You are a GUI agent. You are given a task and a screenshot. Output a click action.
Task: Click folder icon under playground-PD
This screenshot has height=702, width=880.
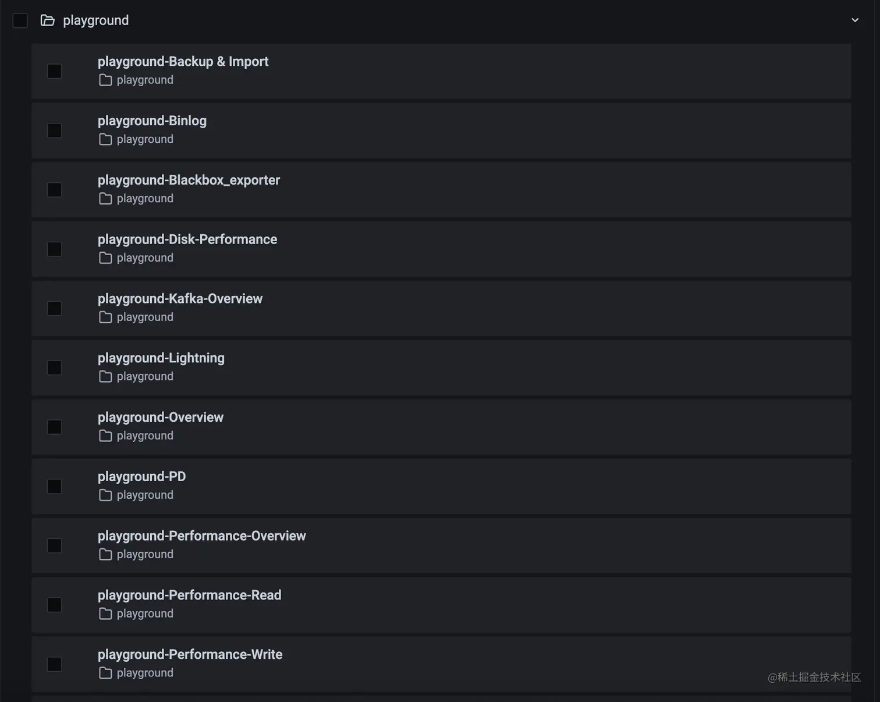tap(105, 495)
